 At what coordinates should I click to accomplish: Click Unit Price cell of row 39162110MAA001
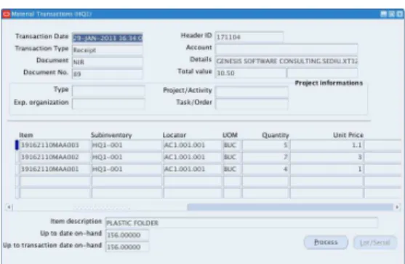pyautogui.click(x=326, y=169)
